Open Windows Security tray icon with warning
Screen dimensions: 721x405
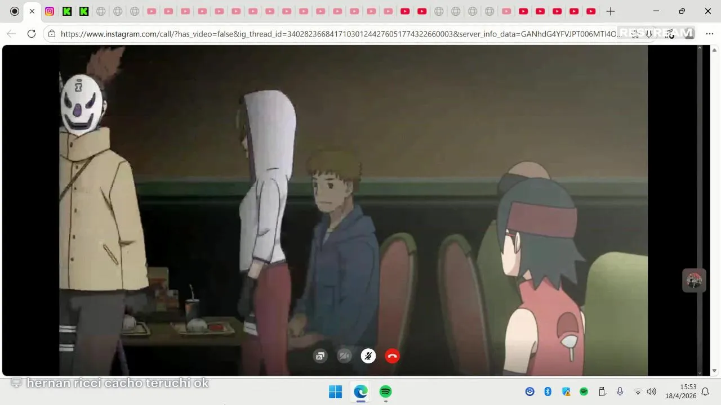(x=566, y=391)
